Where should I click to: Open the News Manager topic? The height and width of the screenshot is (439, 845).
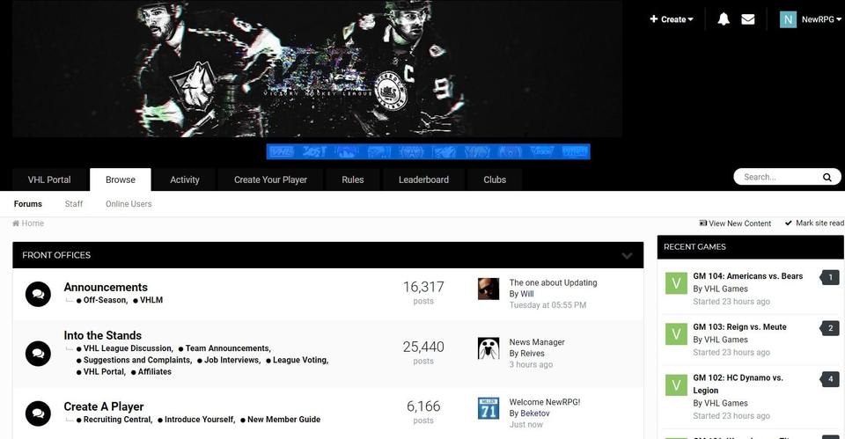[537, 342]
